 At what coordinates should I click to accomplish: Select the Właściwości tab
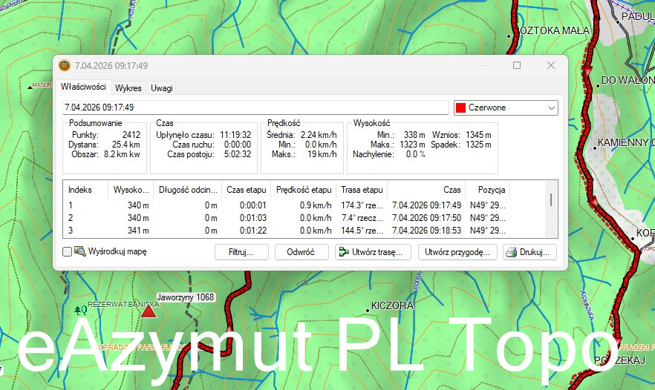(x=83, y=87)
